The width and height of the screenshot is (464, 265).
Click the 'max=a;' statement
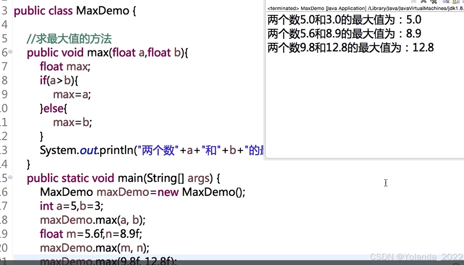(x=72, y=95)
